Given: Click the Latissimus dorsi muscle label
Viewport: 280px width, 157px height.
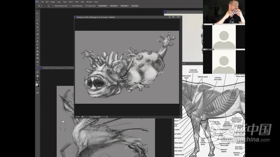Looking at the screenshot, I should coord(218,78).
